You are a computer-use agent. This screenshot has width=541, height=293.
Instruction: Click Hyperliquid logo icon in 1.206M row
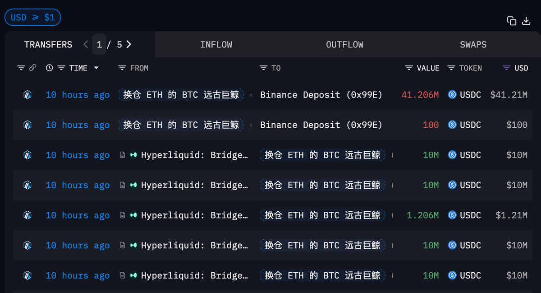click(133, 215)
